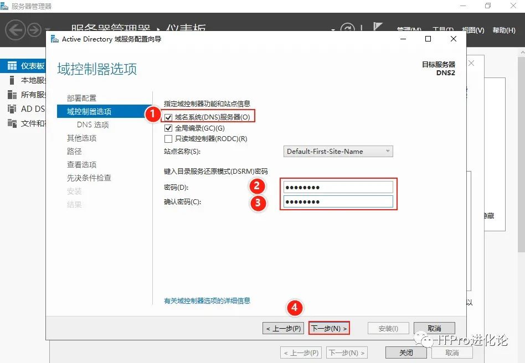Image resolution: width=525 pixels, height=363 pixels.
Task: Select 查看选项 in the wizard steps
Action: pyautogui.click(x=81, y=164)
